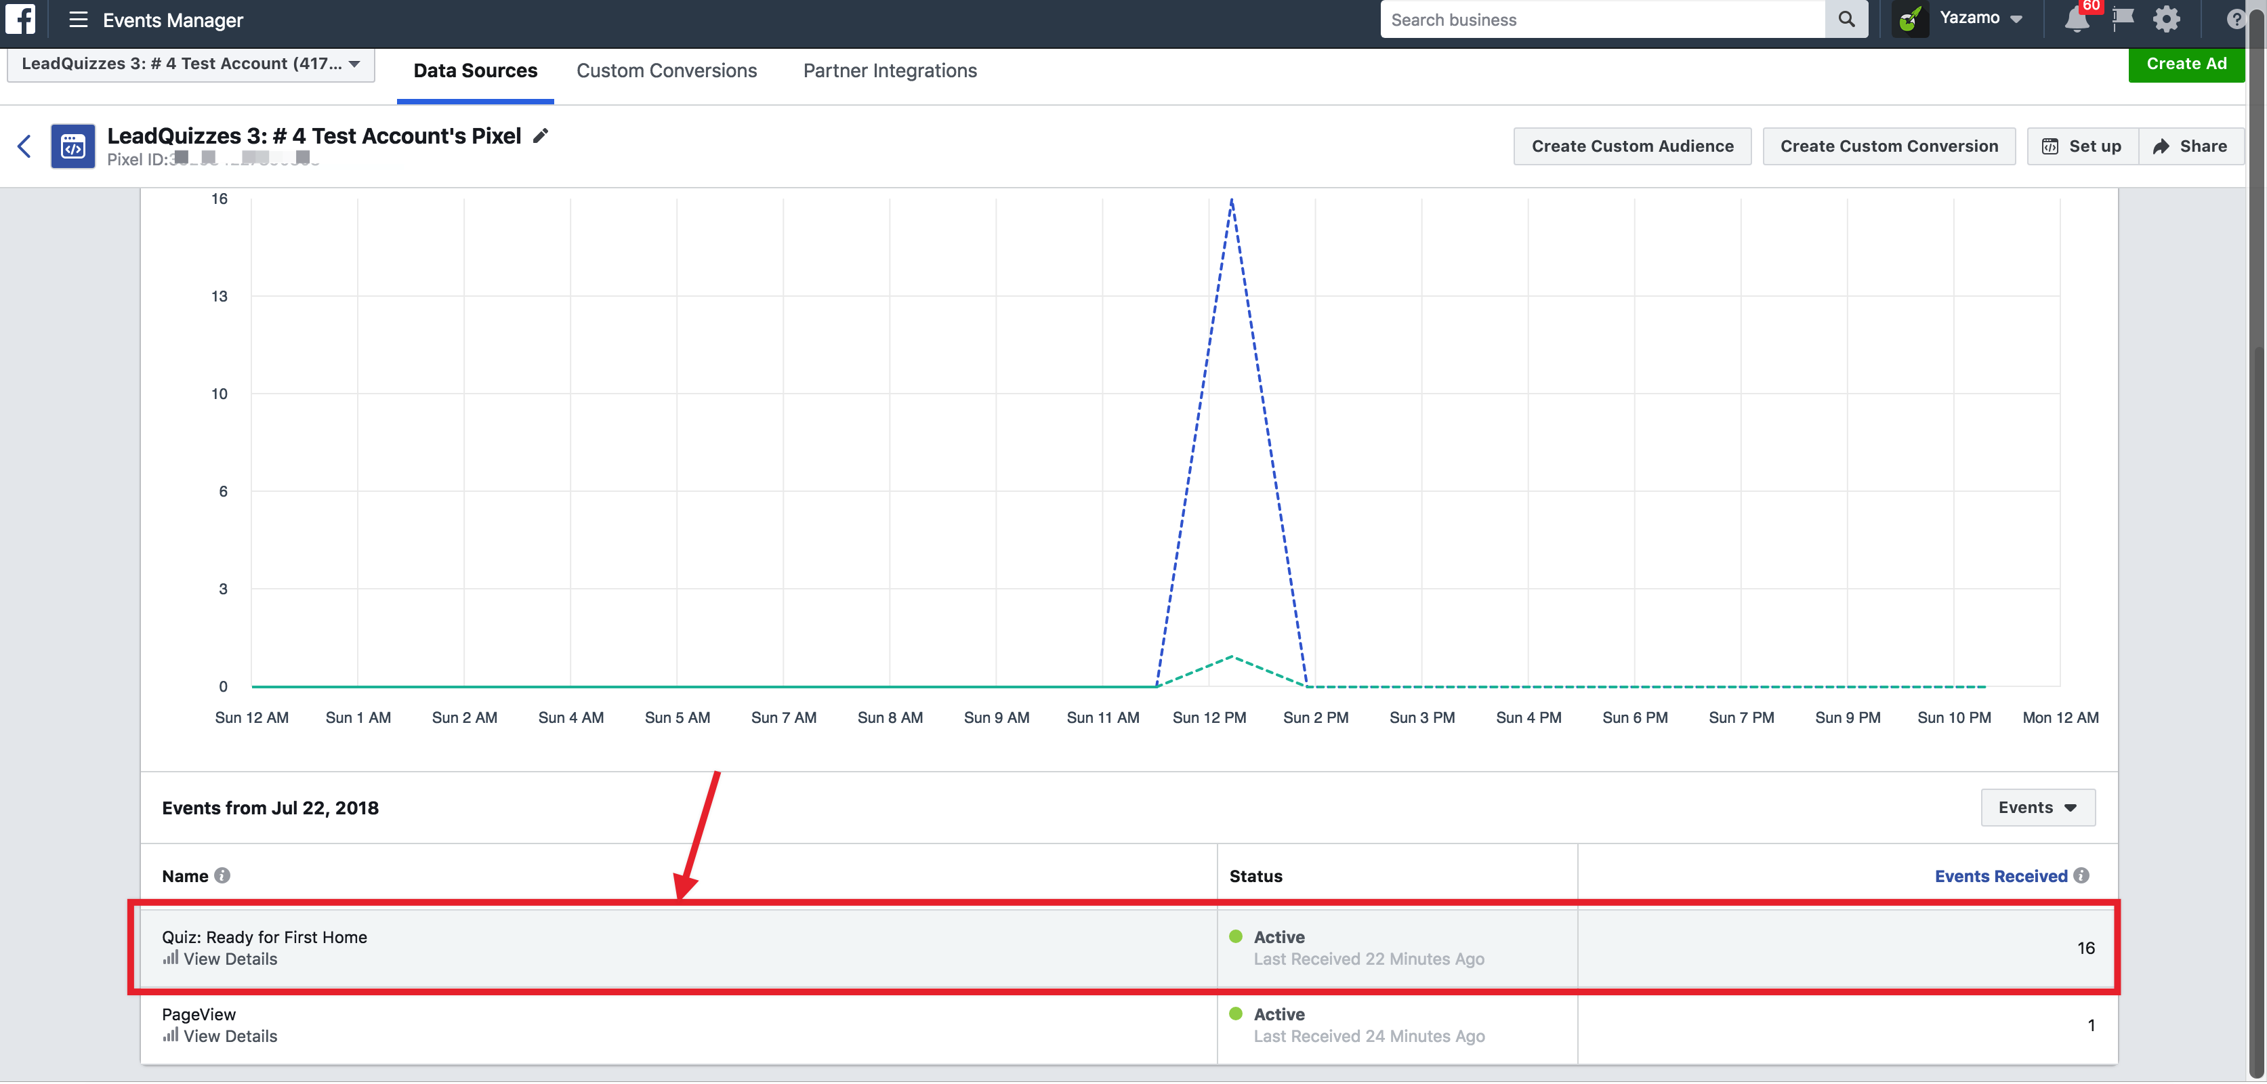The image size is (2267, 1084).
Task: Click the Quiz: Ready for First Home event name
Action: (264, 937)
